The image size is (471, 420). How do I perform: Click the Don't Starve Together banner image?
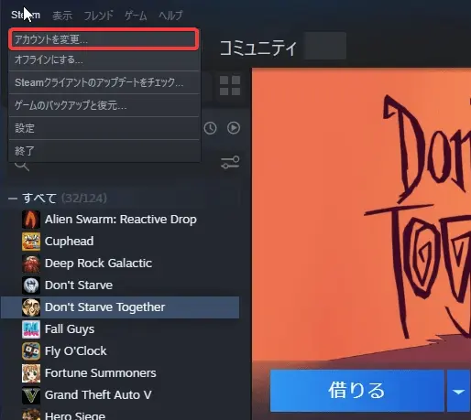coord(361,213)
